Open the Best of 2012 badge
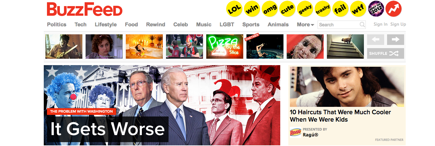 pyautogui.click(x=376, y=9)
